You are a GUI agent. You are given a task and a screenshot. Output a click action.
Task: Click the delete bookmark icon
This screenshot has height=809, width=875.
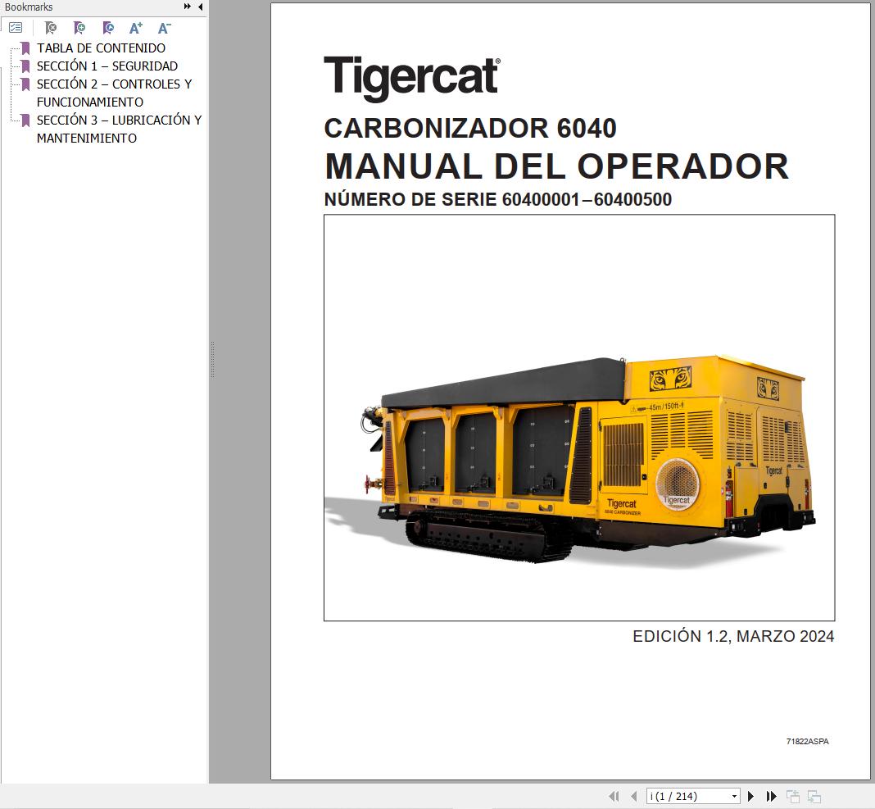click(x=49, y=27)
